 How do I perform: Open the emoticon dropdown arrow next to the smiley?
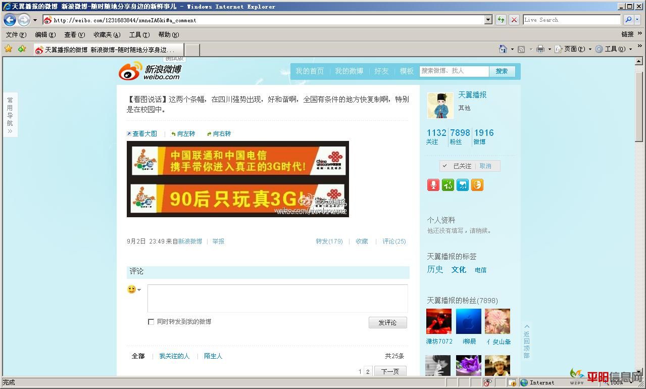pos(139,290)
